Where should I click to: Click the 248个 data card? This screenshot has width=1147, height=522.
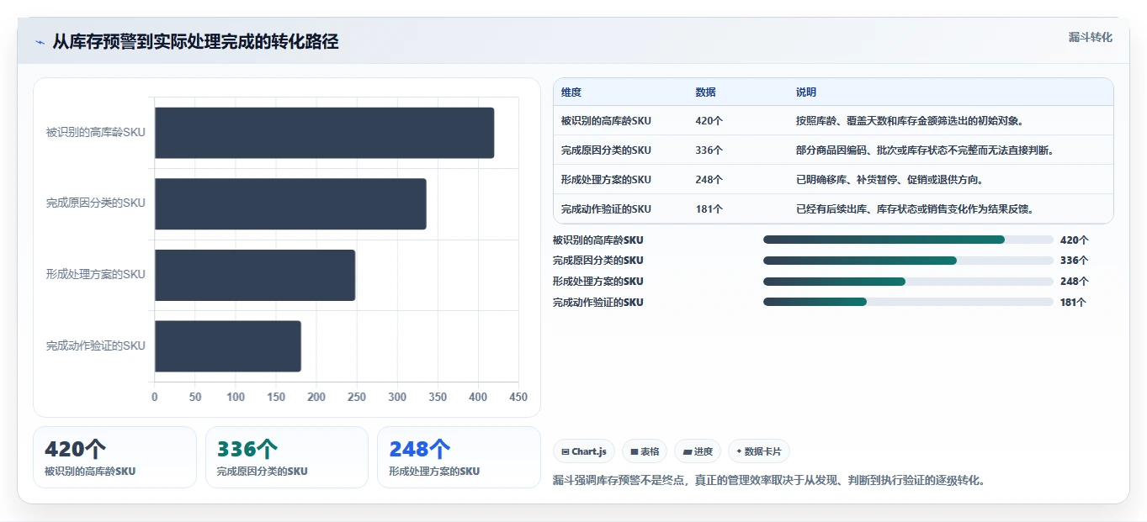[459, 457]
